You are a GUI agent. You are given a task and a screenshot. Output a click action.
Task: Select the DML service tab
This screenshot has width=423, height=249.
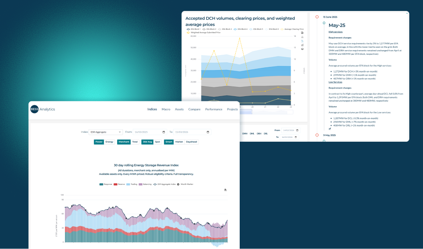(252, 134)
